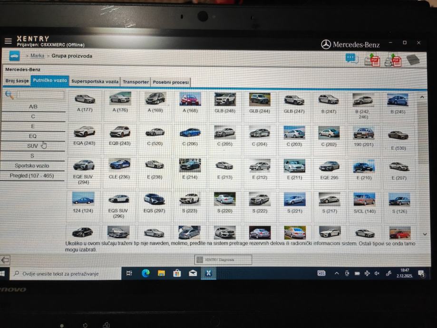Show hidden tray icons chevron
Image resolution: width=437 pixels, height=328 pixels.
[337, 274]
